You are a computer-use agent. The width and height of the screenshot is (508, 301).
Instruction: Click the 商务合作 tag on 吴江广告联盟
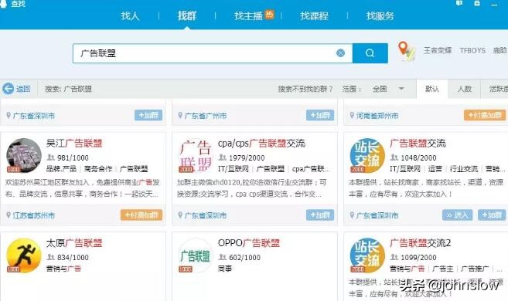point(98,169)
